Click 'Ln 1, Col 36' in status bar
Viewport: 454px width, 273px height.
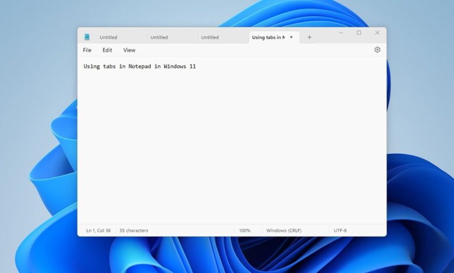coord(98,231)
